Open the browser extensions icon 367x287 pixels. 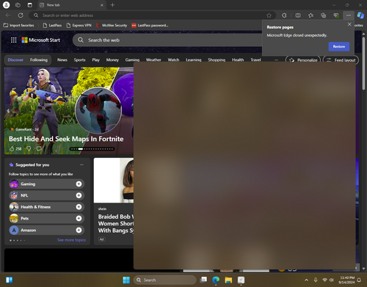point(284,15)
